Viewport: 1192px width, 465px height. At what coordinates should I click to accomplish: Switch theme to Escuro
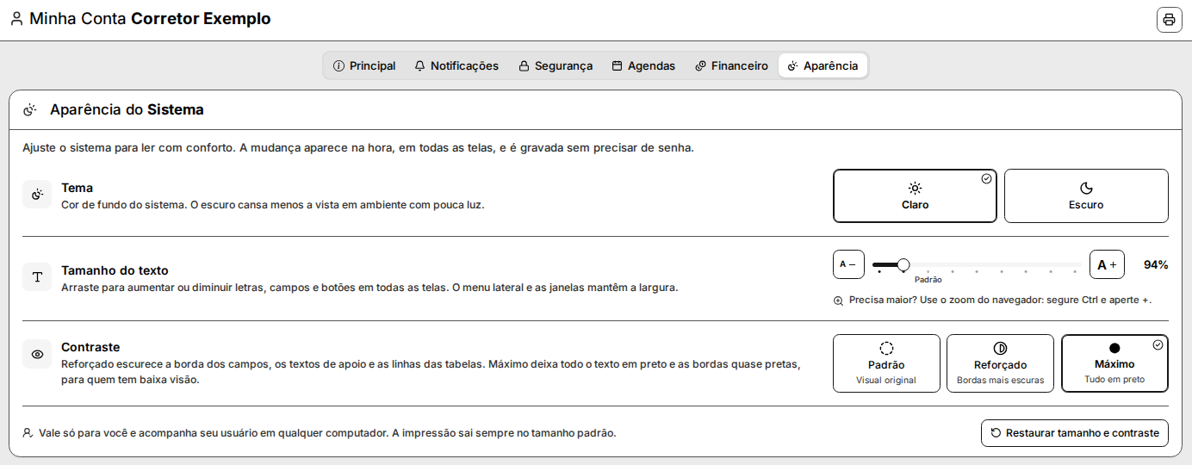coord(1086,196)
